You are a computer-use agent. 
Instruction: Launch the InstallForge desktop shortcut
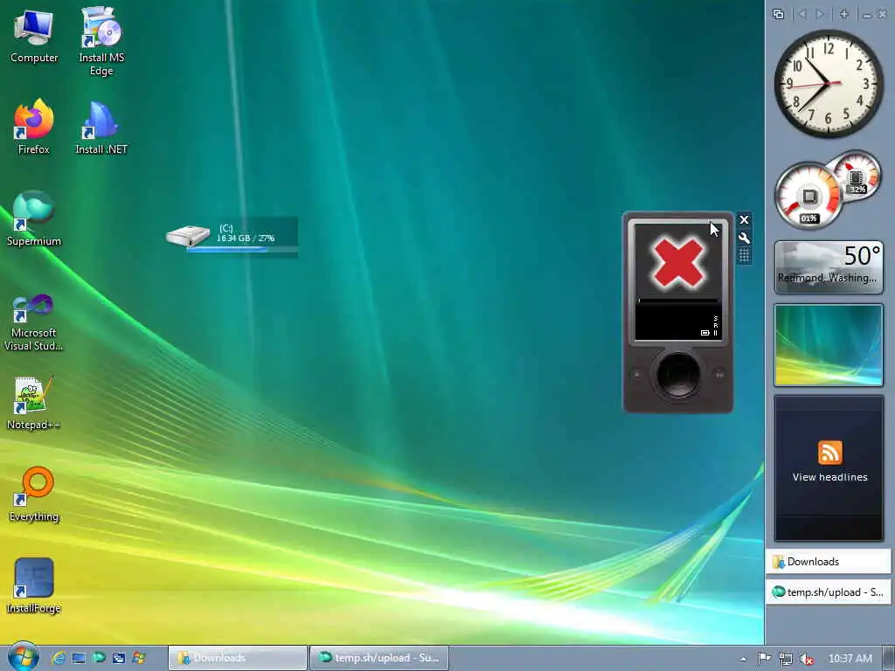coord(34,586)
